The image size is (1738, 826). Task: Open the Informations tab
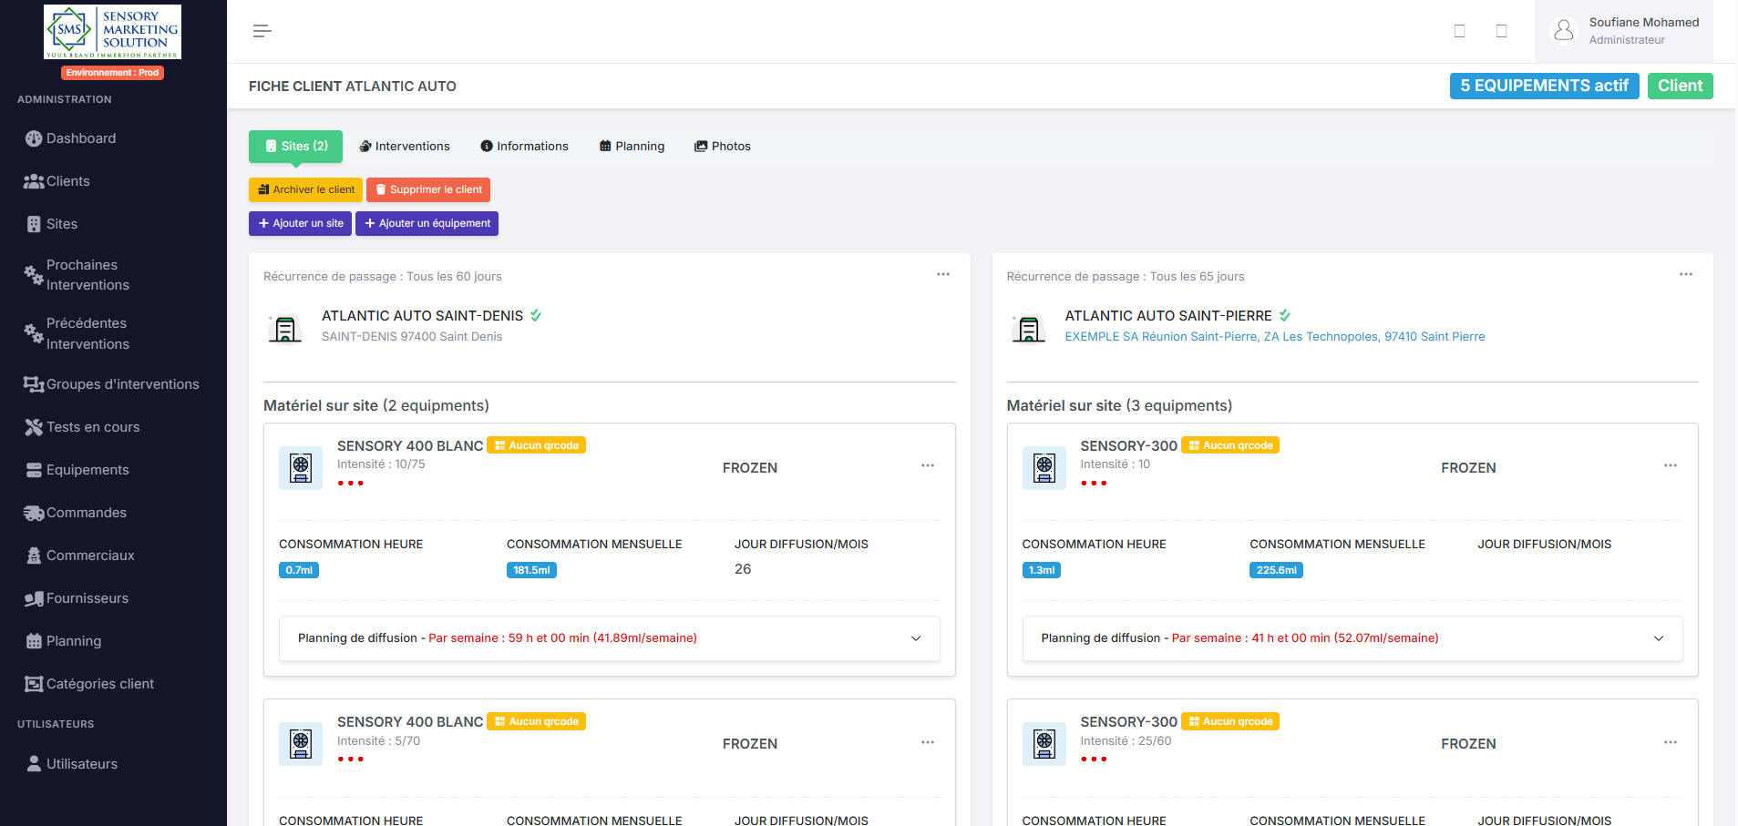click(x=525, y=146)
